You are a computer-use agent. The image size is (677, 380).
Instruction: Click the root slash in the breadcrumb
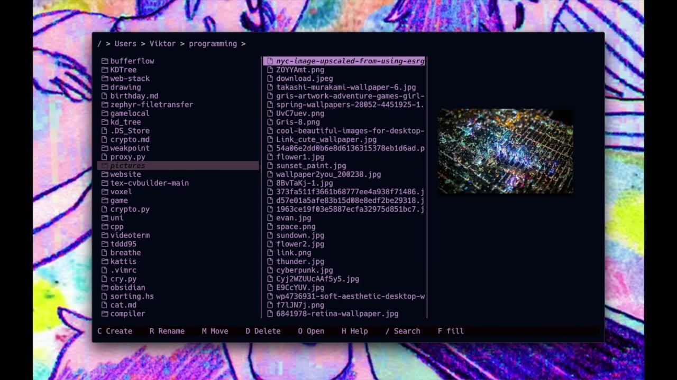(x=99, y=44)
